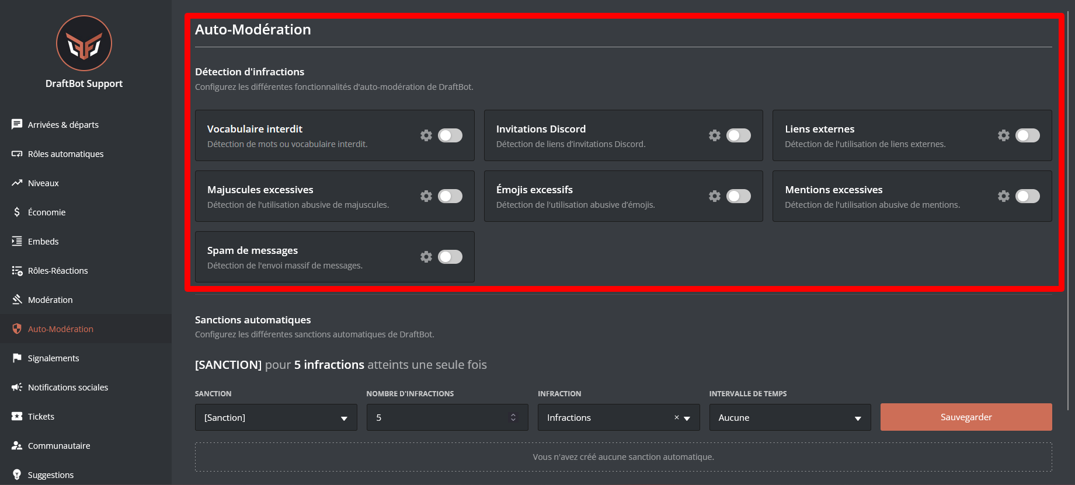The image size is (1075, 485).
Task: Clear the Infractions selection with the x
Action: coord(677,417)
